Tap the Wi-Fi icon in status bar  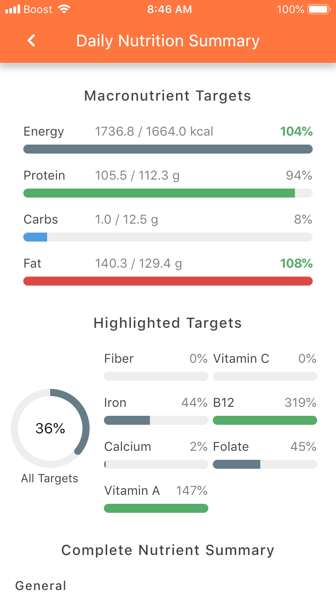click(x=65, y=9)
